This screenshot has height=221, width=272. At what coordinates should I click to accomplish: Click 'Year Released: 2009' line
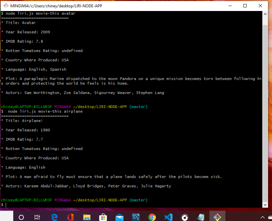[26, 32]
